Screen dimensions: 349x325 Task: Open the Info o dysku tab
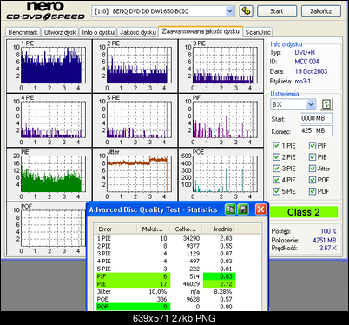98,32
